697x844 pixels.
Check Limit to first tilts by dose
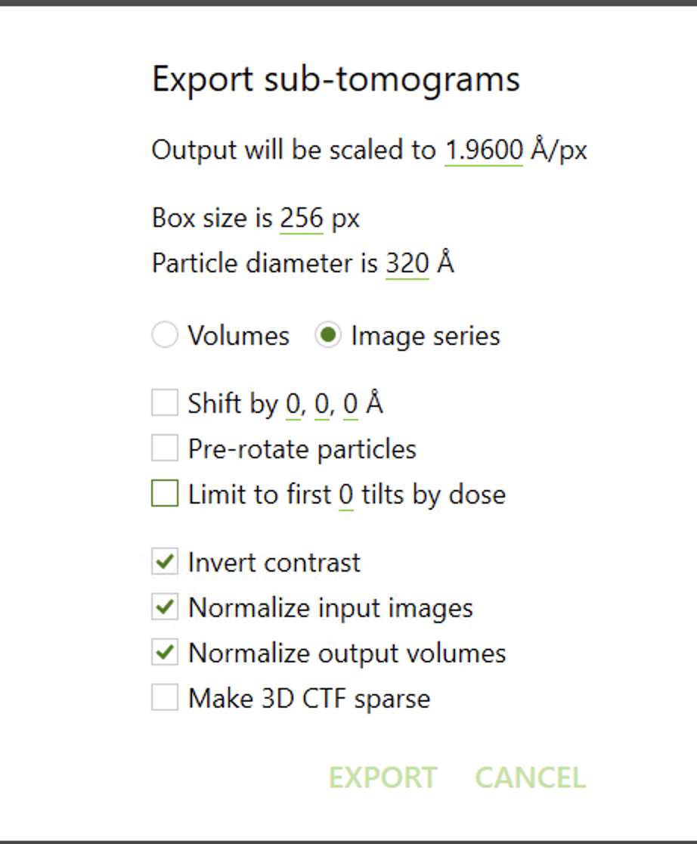coord(165,494)
